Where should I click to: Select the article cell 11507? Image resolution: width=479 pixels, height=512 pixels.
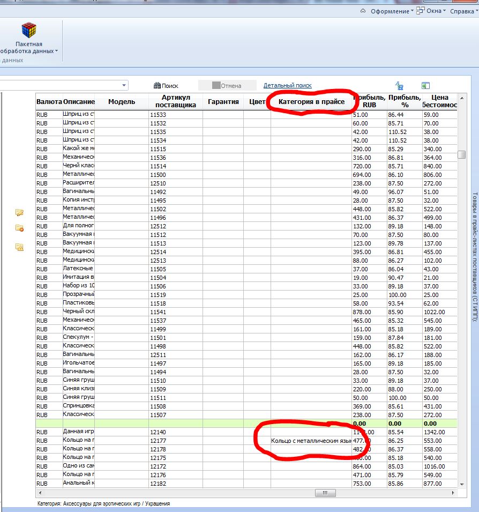tap(176, 415)
